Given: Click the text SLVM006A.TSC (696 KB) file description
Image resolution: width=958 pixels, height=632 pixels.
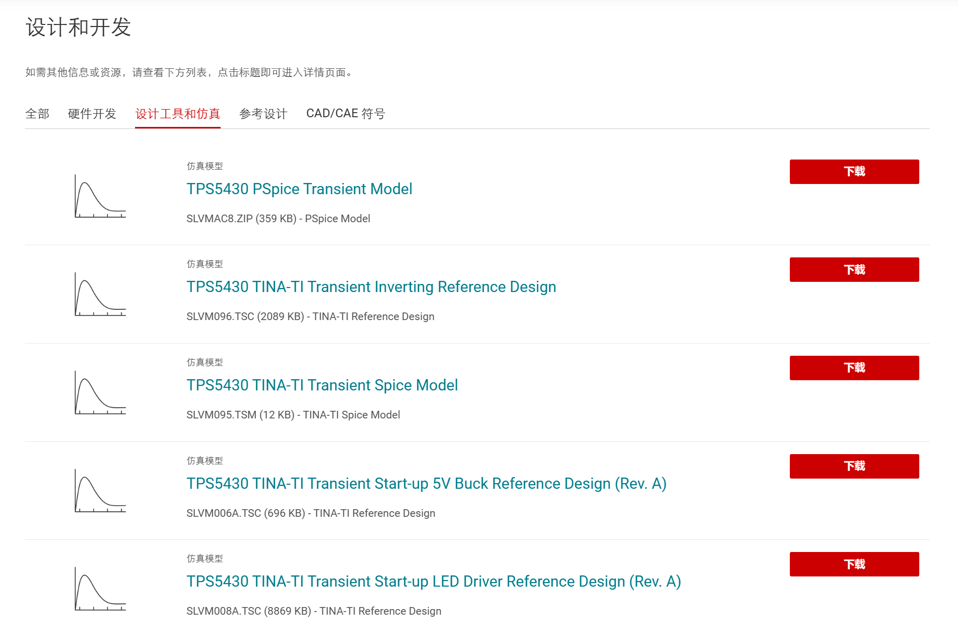Looking at the screenshot, I should click(x=311, y=513).
